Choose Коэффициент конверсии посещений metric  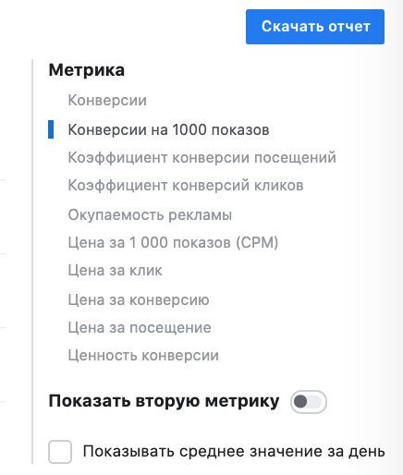(201, 157)
